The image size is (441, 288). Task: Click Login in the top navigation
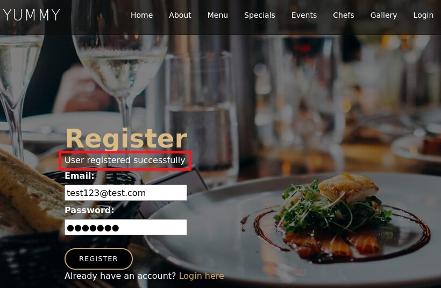(x=423, y=15)
